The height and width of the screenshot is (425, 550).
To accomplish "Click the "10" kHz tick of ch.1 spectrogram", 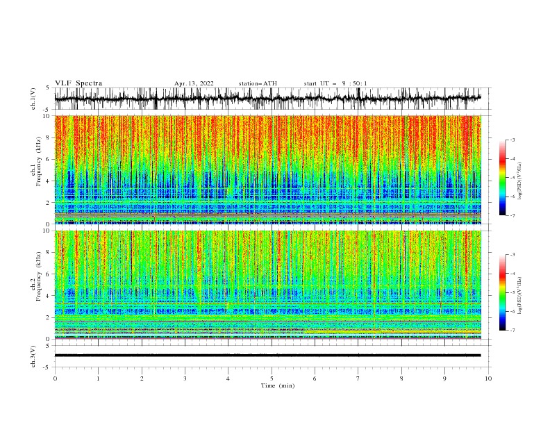I will tap(47, 116).
